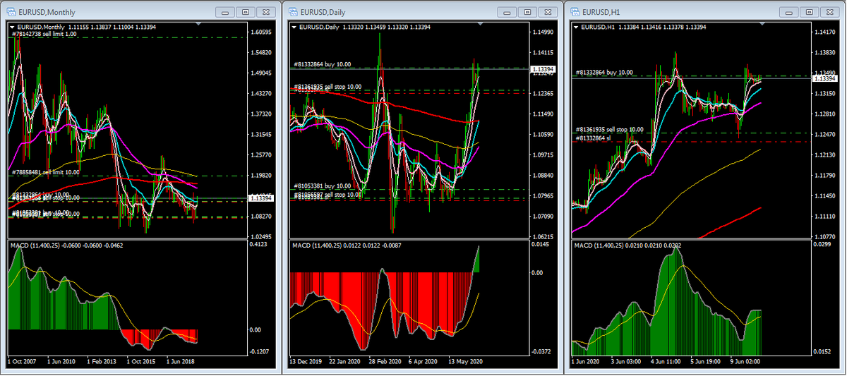847x376 pixels.
Task: Click EURUSD,Monthly OHLC header inside the chart
Action: point(87,27)
